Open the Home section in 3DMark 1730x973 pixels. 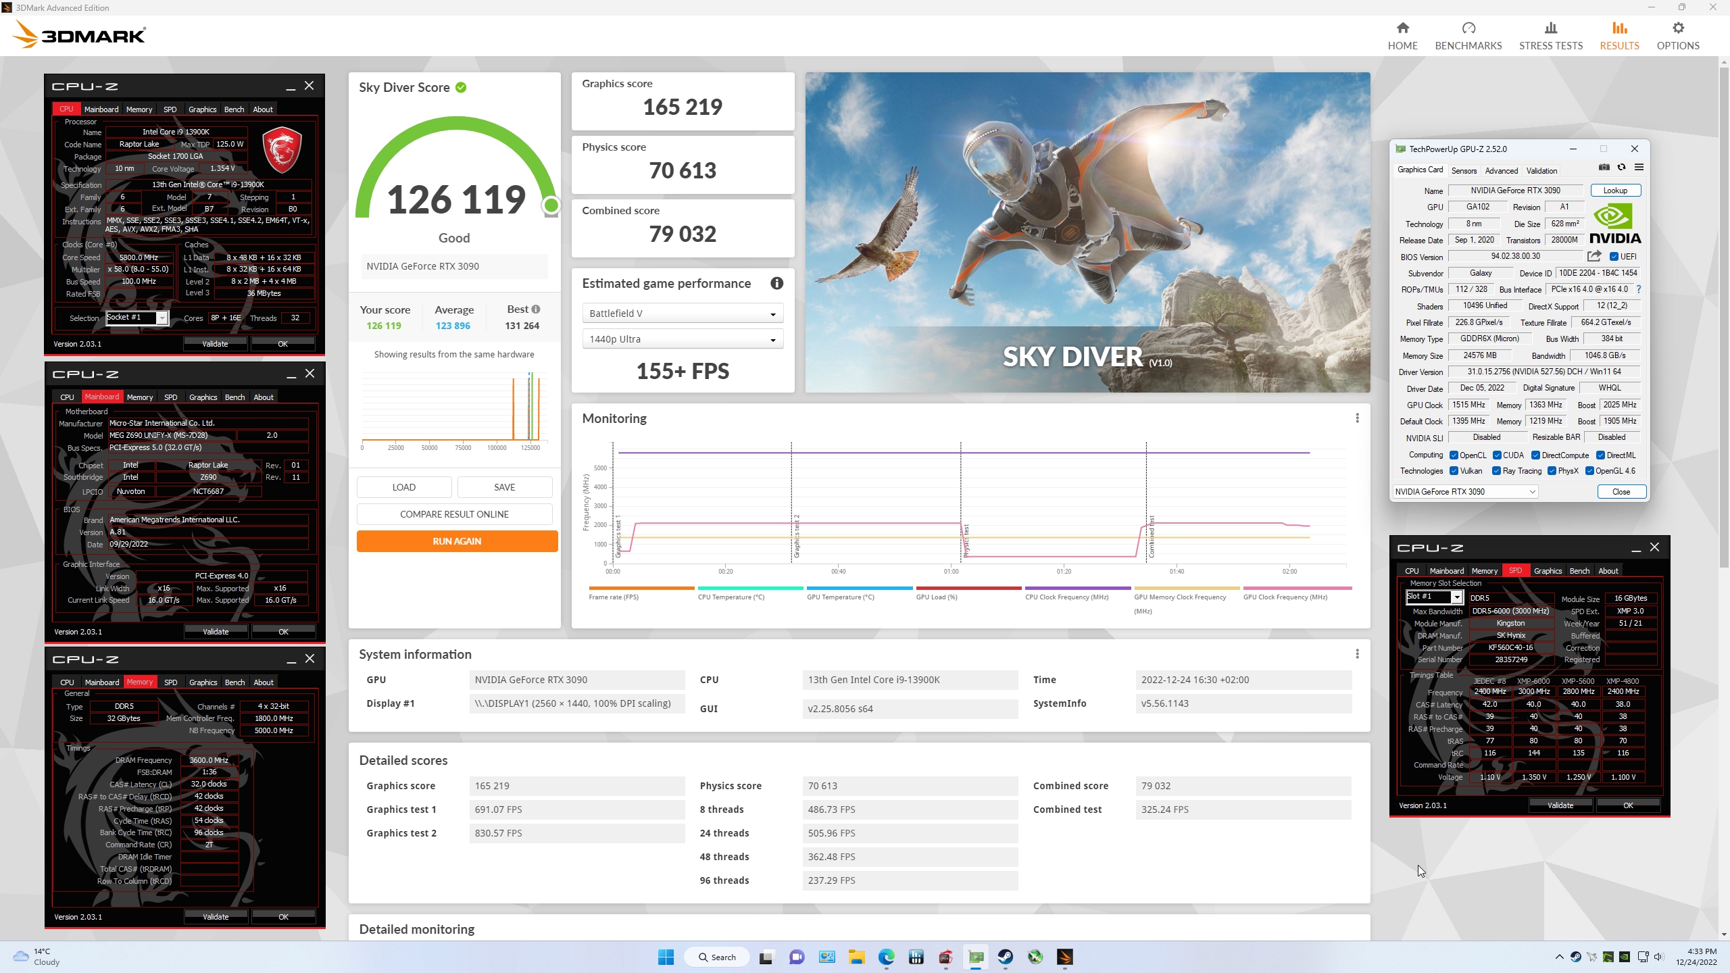[x=1402, y=35]
